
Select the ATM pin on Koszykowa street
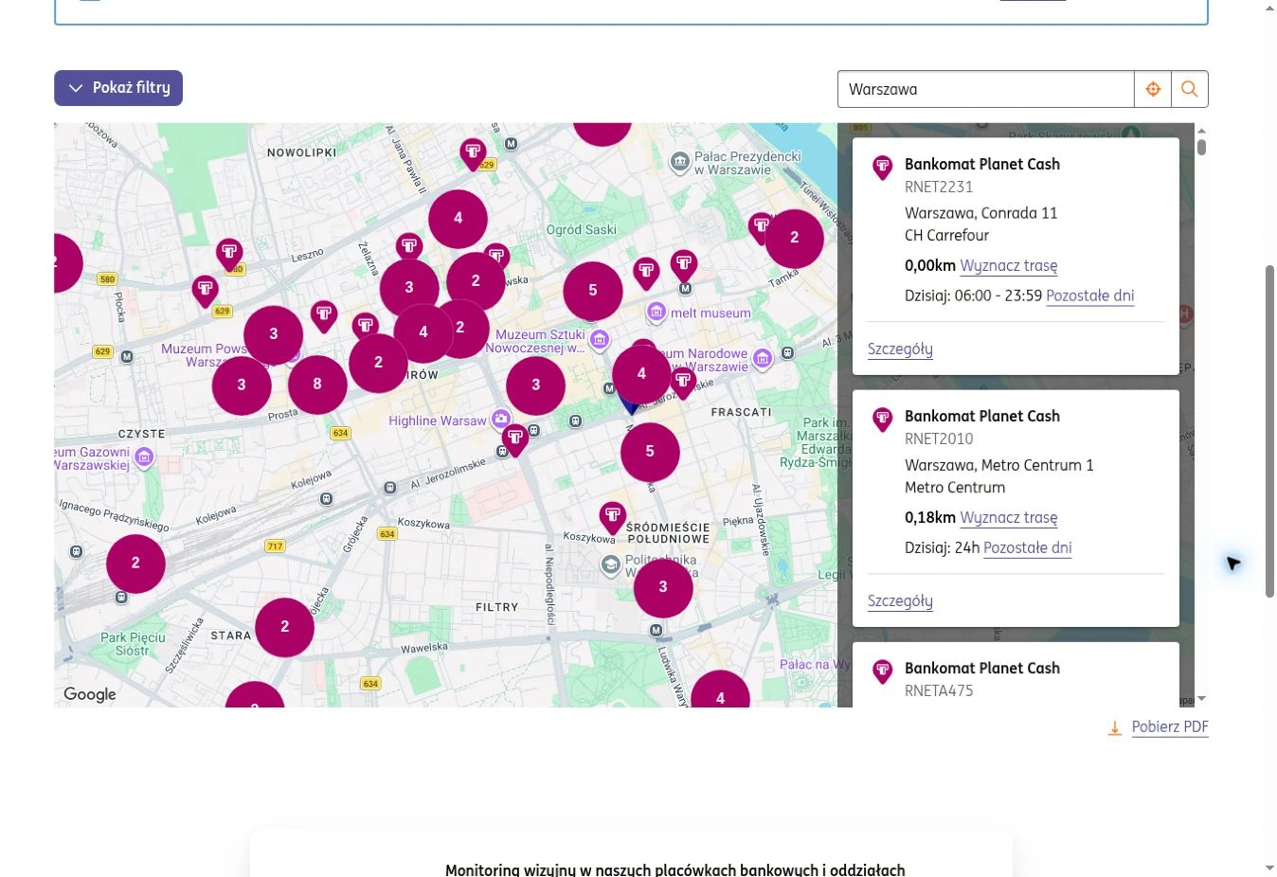(613, 517)
